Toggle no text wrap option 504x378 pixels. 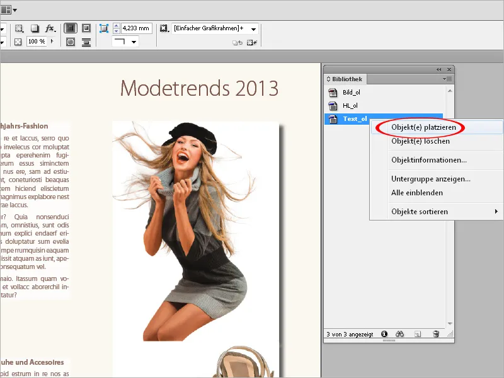coord(70,28)
